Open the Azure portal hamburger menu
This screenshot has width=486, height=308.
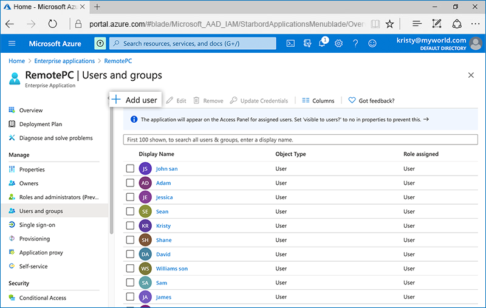[x=12, y=43]
